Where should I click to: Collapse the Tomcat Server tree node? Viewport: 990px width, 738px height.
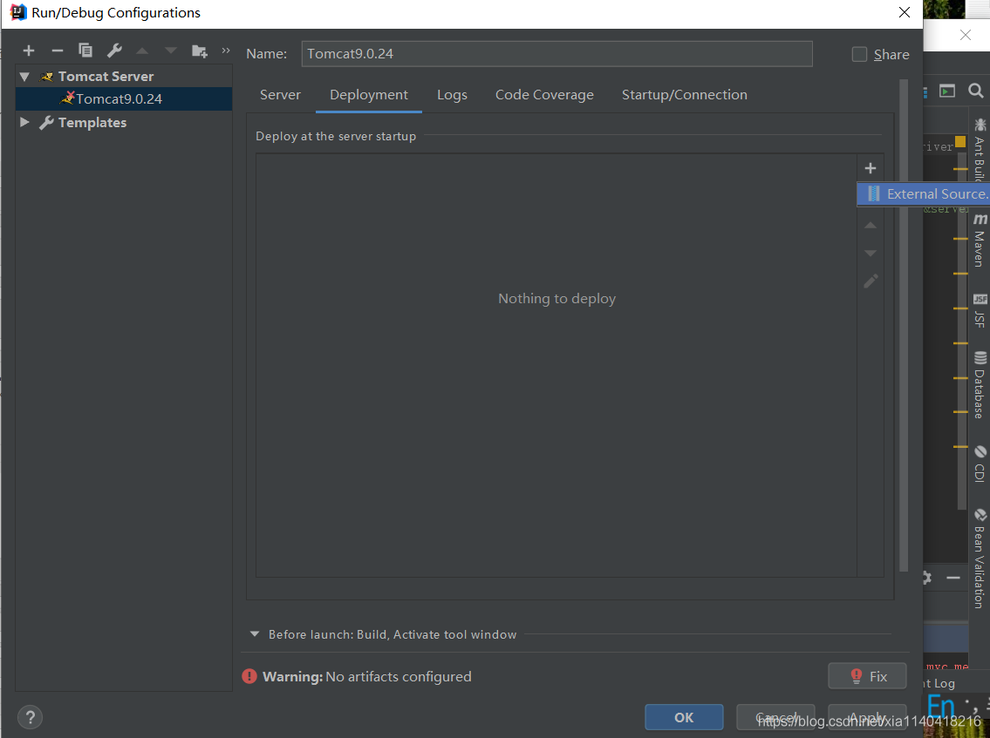(24, 77)
